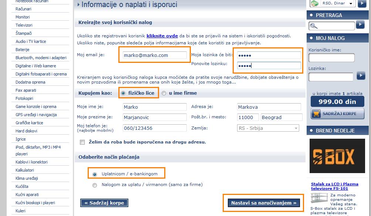Open the Računari category
Screen dimensions: 371x216
[x=23, y=9]
